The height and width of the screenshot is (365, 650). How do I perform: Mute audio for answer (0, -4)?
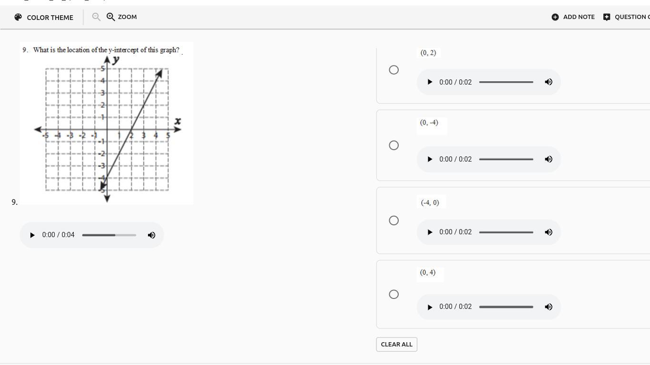[x=549, y=159]
